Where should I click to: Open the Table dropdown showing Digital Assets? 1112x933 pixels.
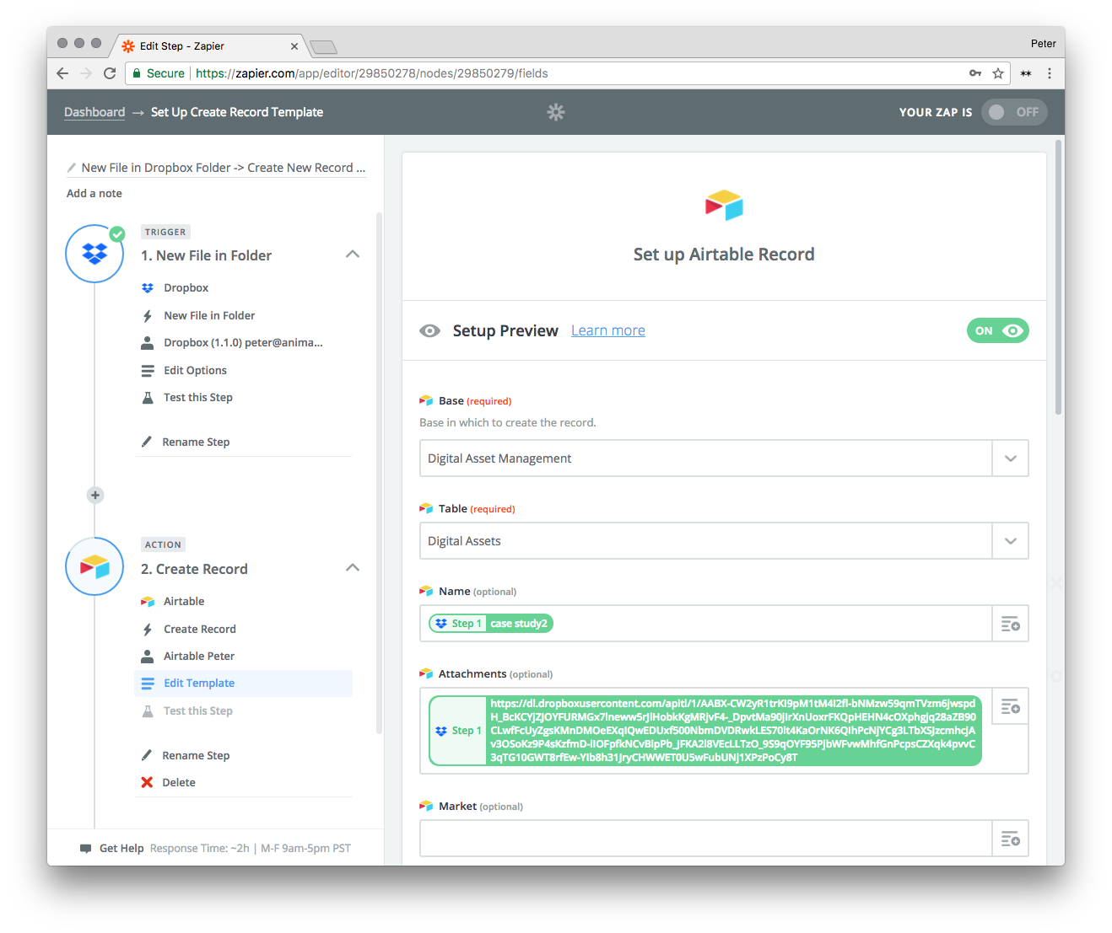[x=724, y=541]
